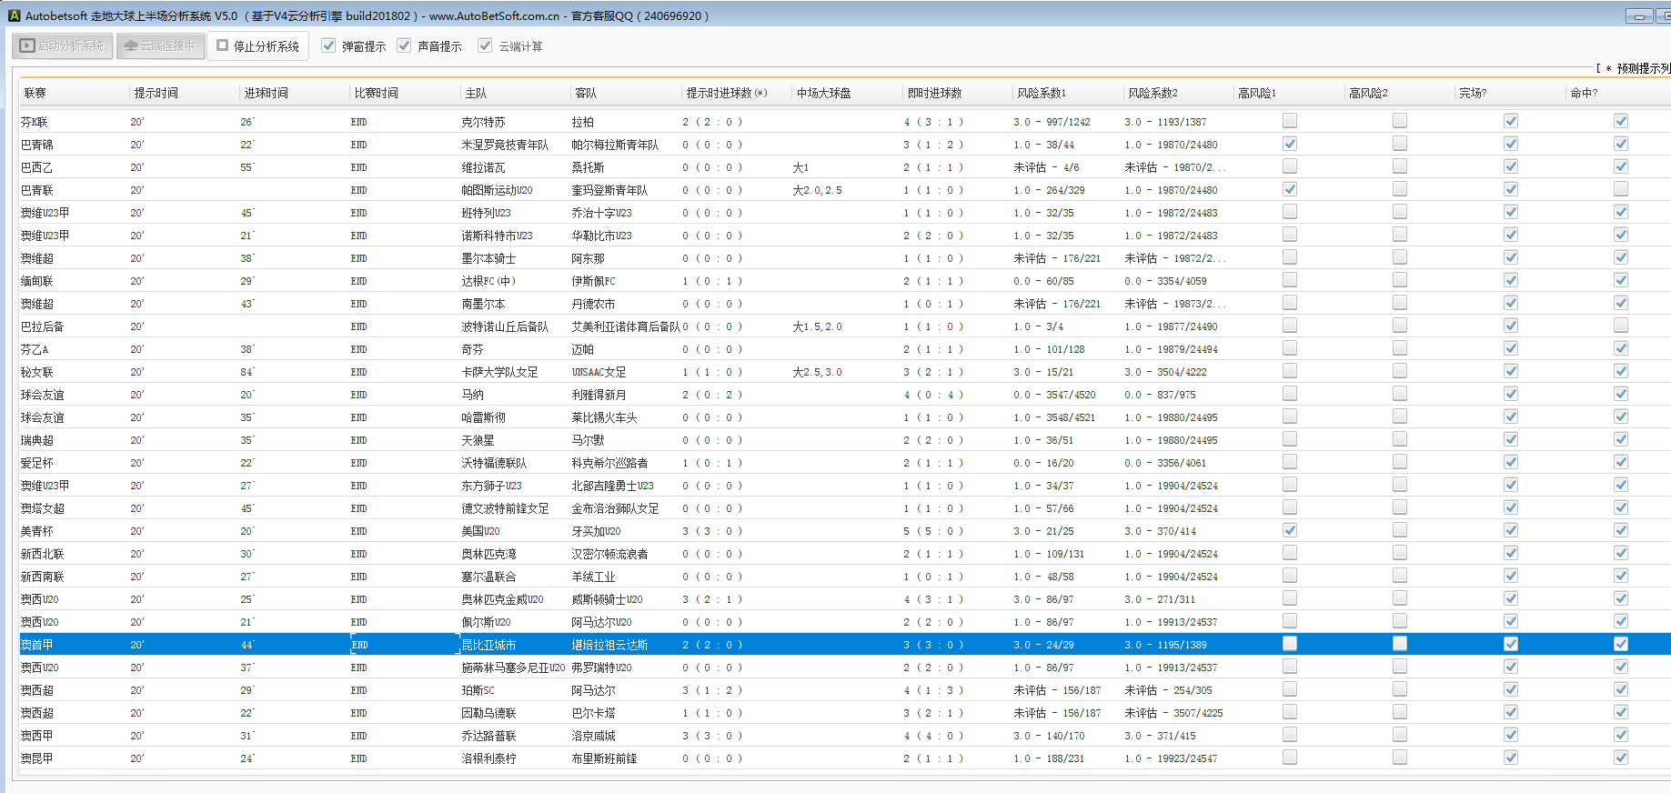Click the 命中? column header
The image size is (1671, 793).
click(1583, 93)
